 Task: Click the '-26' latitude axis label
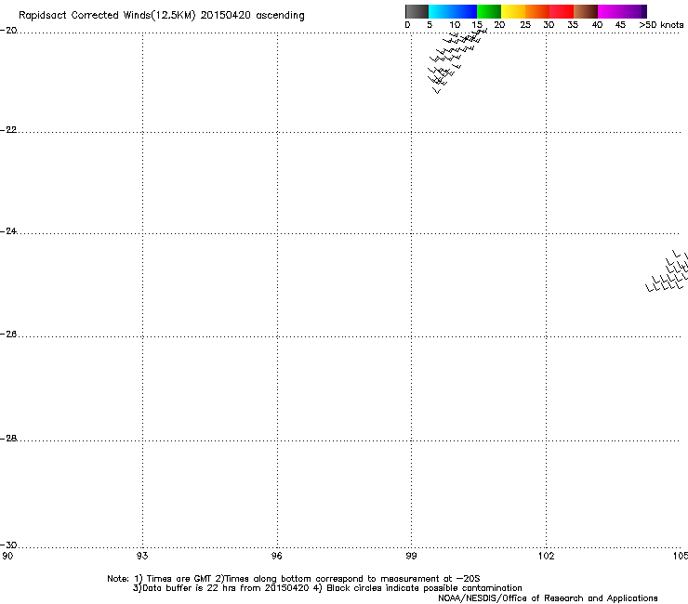point(8,335)
